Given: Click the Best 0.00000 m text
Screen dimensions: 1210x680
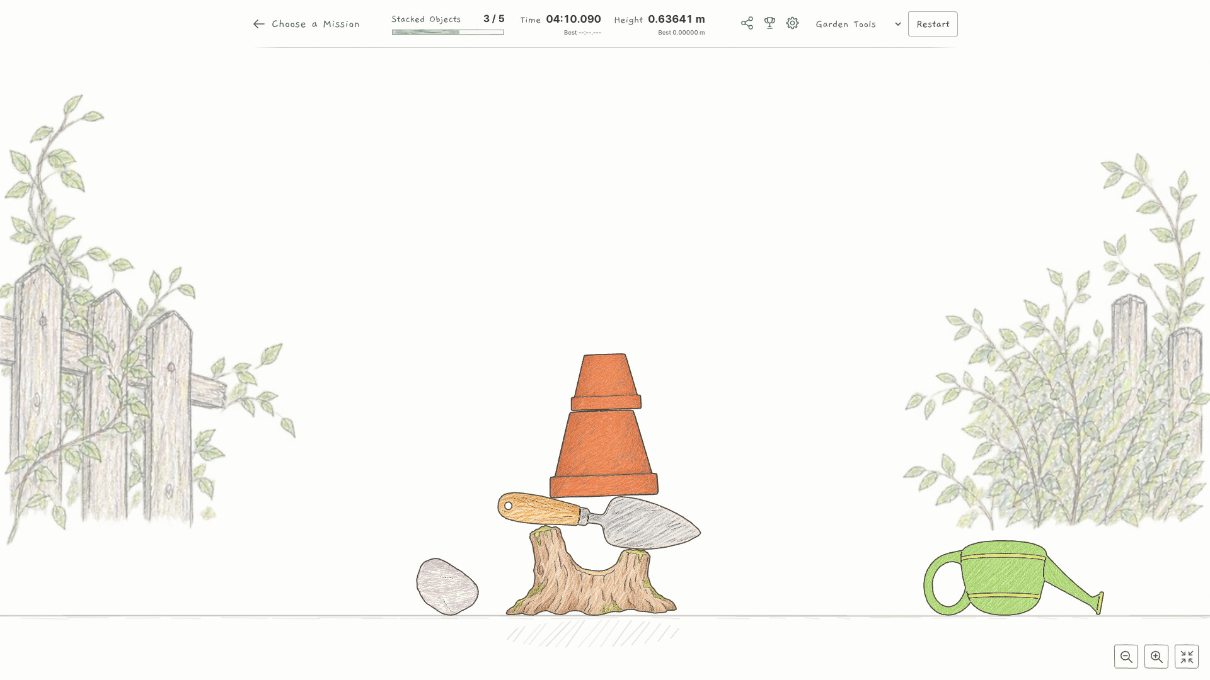Looking at the screenshot, I should (x=681, y=33).
